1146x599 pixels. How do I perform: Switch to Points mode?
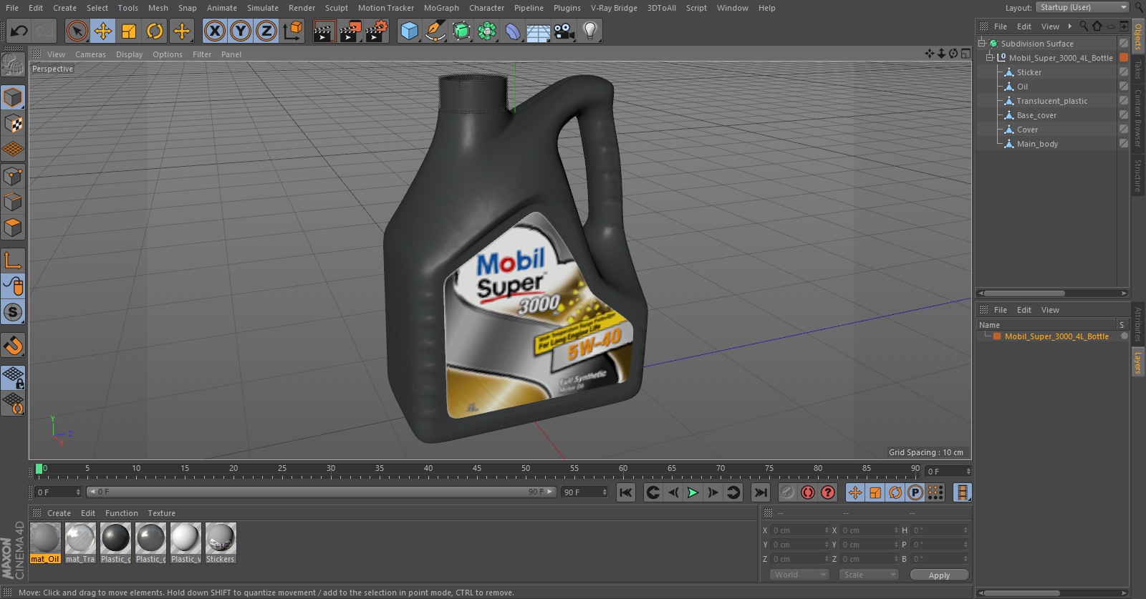tap(13, 175)
